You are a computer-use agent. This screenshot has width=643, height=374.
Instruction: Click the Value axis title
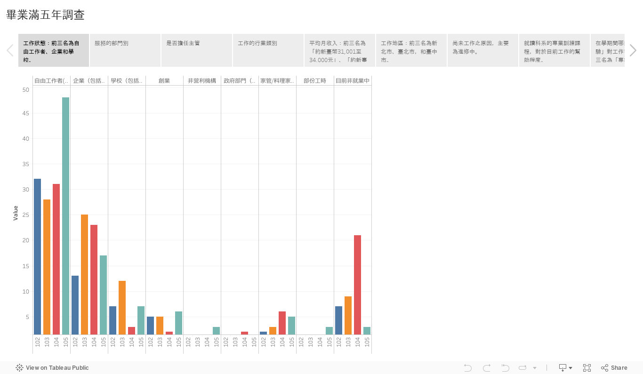click(16, 213)
